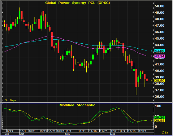The height and width of the screenshot is (136, 173).
Task: Click the 37.00 price axis label
Action: (159, 90)
